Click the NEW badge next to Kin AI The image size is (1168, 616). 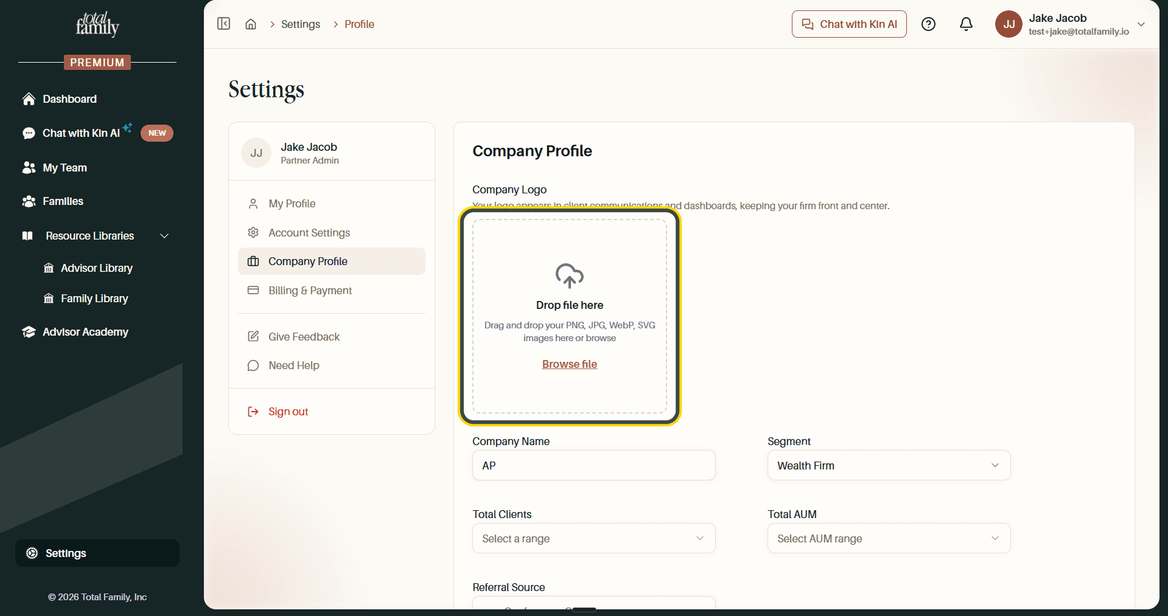(157, 133)
